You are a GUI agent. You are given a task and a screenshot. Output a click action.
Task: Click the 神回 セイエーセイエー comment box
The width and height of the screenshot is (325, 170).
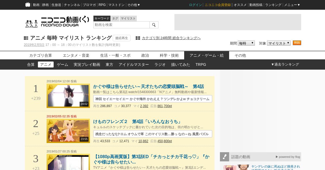[x=153, y=99]
